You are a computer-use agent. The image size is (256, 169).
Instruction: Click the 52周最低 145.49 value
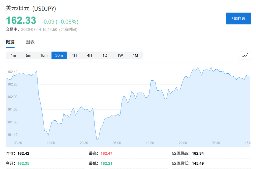(198, 163)
